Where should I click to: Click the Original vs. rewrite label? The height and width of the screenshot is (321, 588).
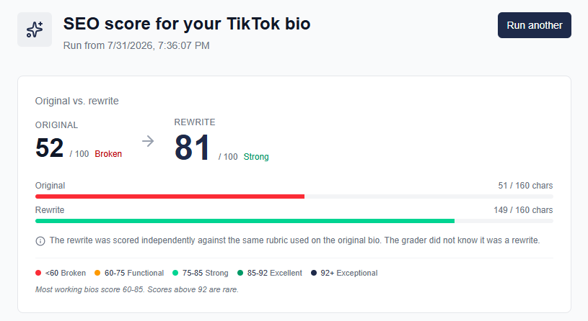tap(77, 101)
